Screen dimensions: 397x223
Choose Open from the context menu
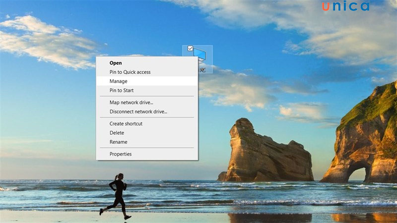point(147,63)
